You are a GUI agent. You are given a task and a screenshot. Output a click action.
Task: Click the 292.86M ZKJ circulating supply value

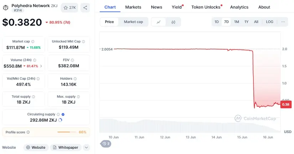coord(43,120)
